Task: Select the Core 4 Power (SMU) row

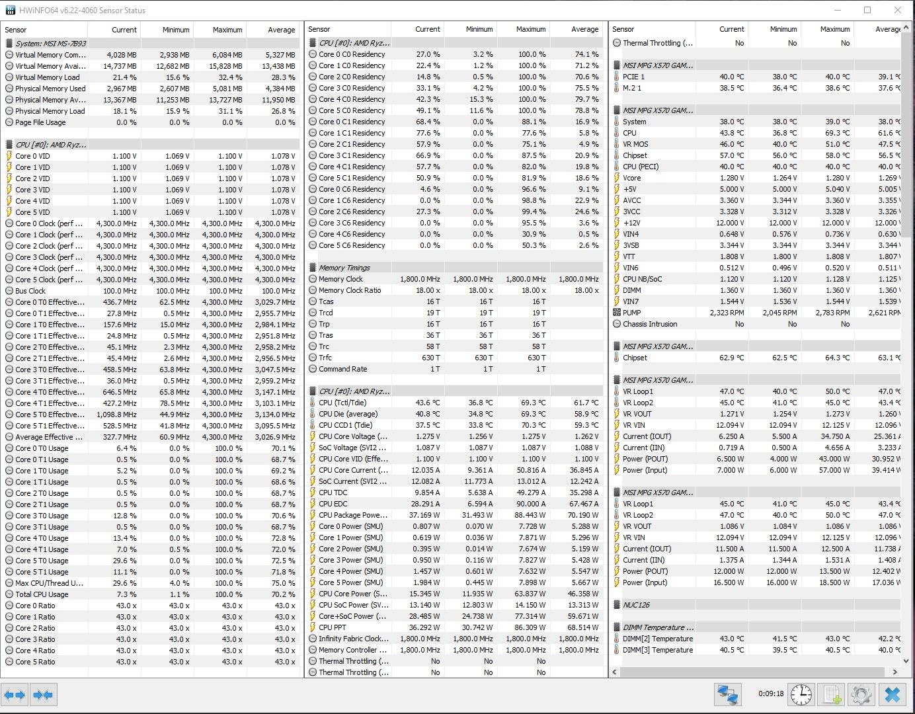Action: [455, 571]
